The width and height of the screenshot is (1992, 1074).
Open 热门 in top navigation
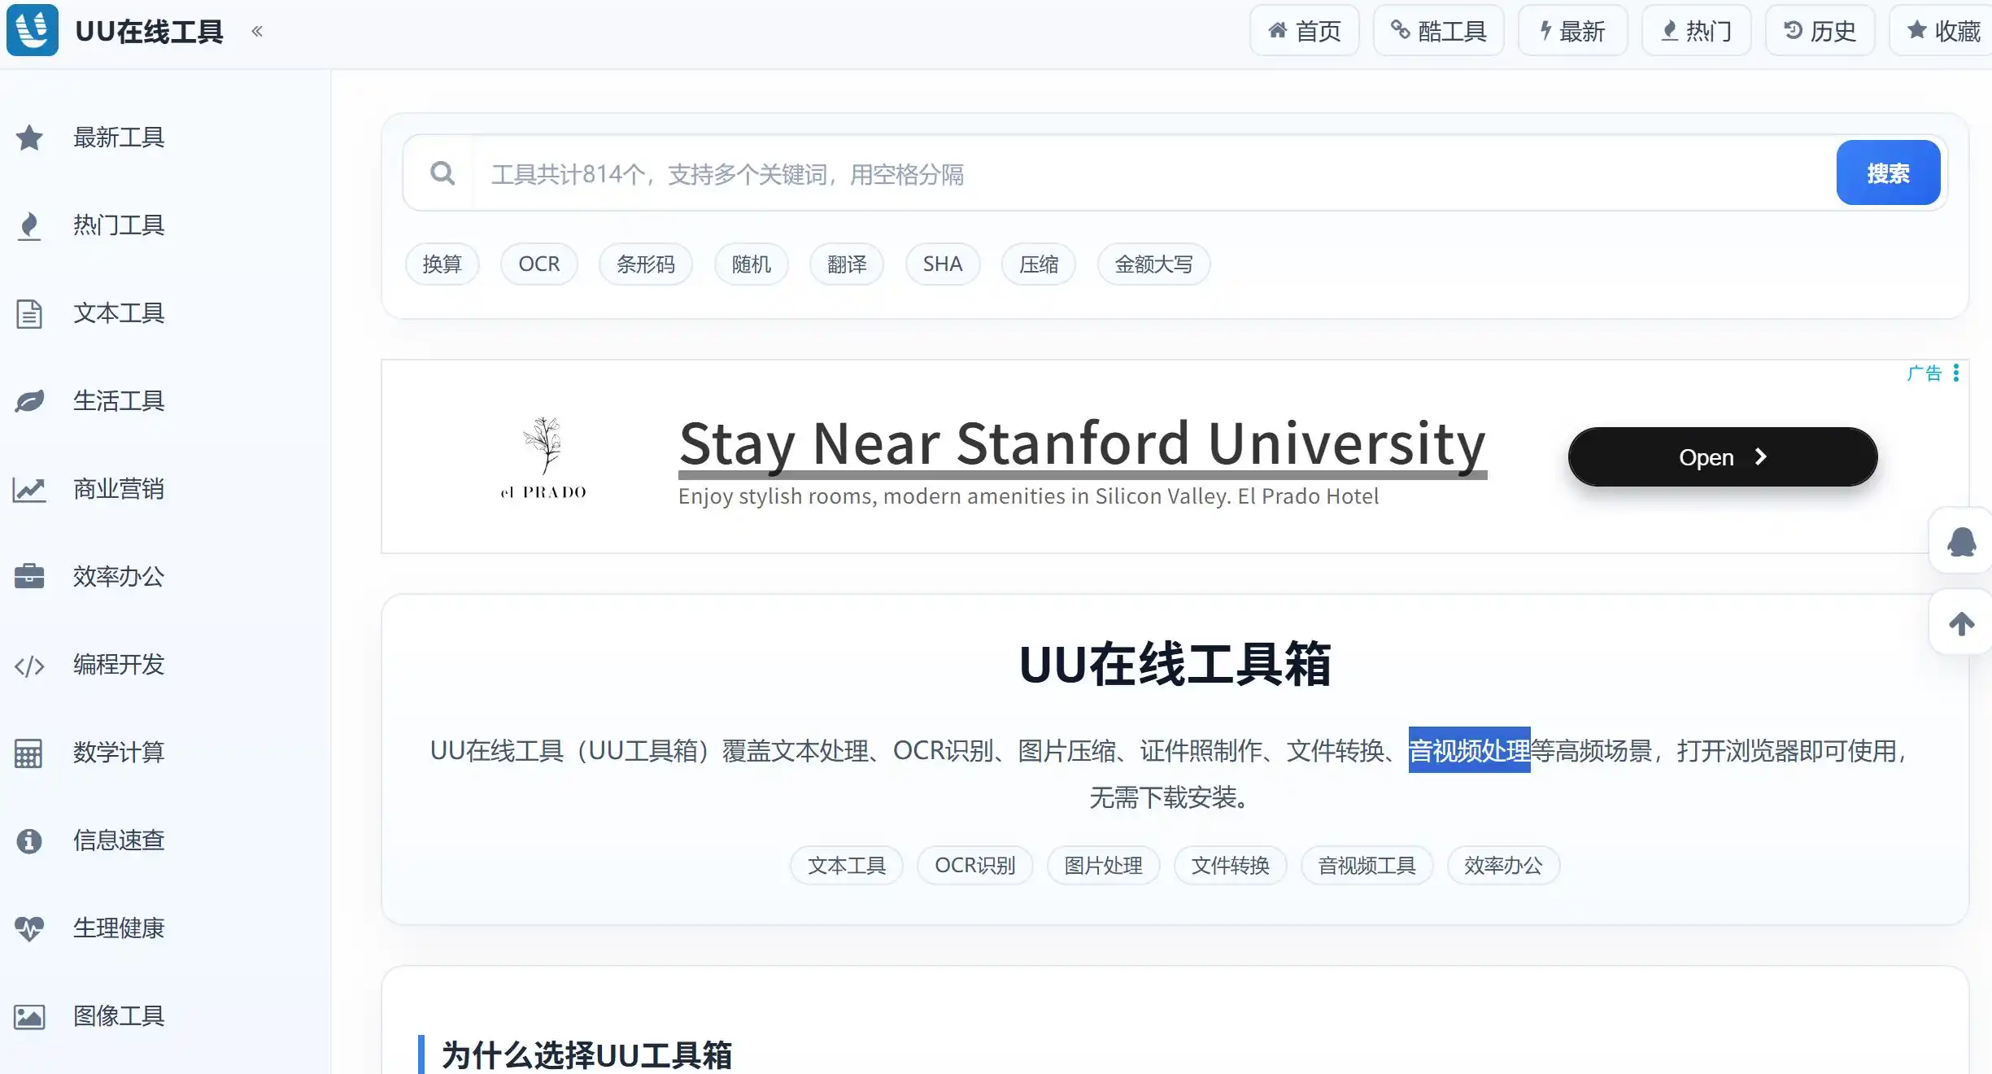[x=1696, y=31]
